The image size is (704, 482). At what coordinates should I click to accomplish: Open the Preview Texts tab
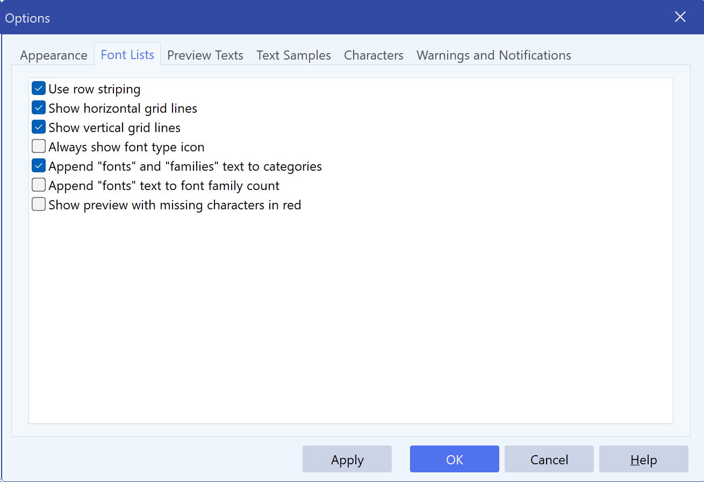[205, 55]
